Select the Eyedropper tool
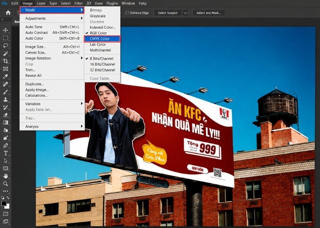 tap(6, 76)
